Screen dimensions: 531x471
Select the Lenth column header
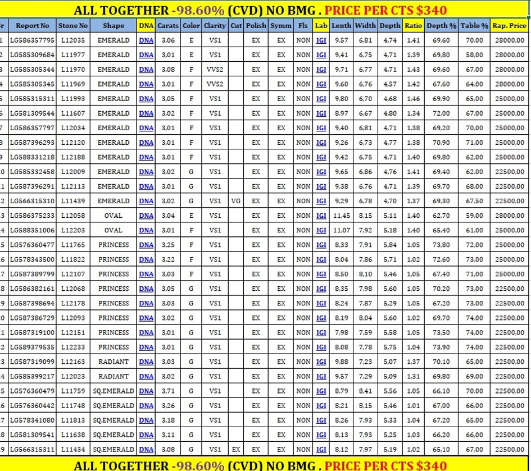pos(342,26)
